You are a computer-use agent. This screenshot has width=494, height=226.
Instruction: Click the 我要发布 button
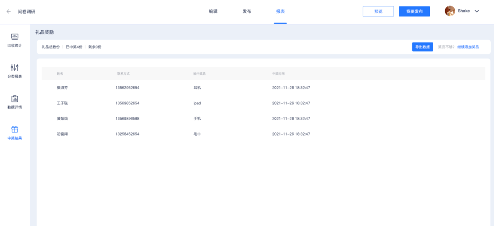(x=414, y=11)
